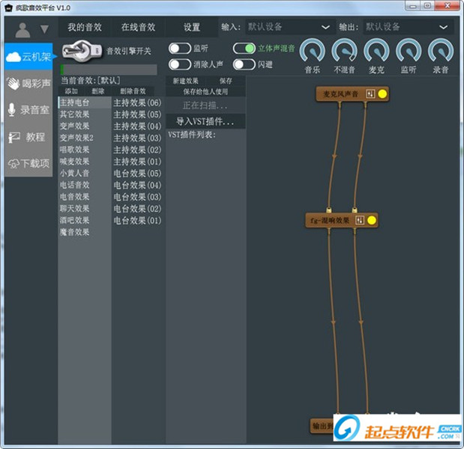Adjust the 音乐 volume knob
Screen dimensions: 464x449
pos(312,51)
